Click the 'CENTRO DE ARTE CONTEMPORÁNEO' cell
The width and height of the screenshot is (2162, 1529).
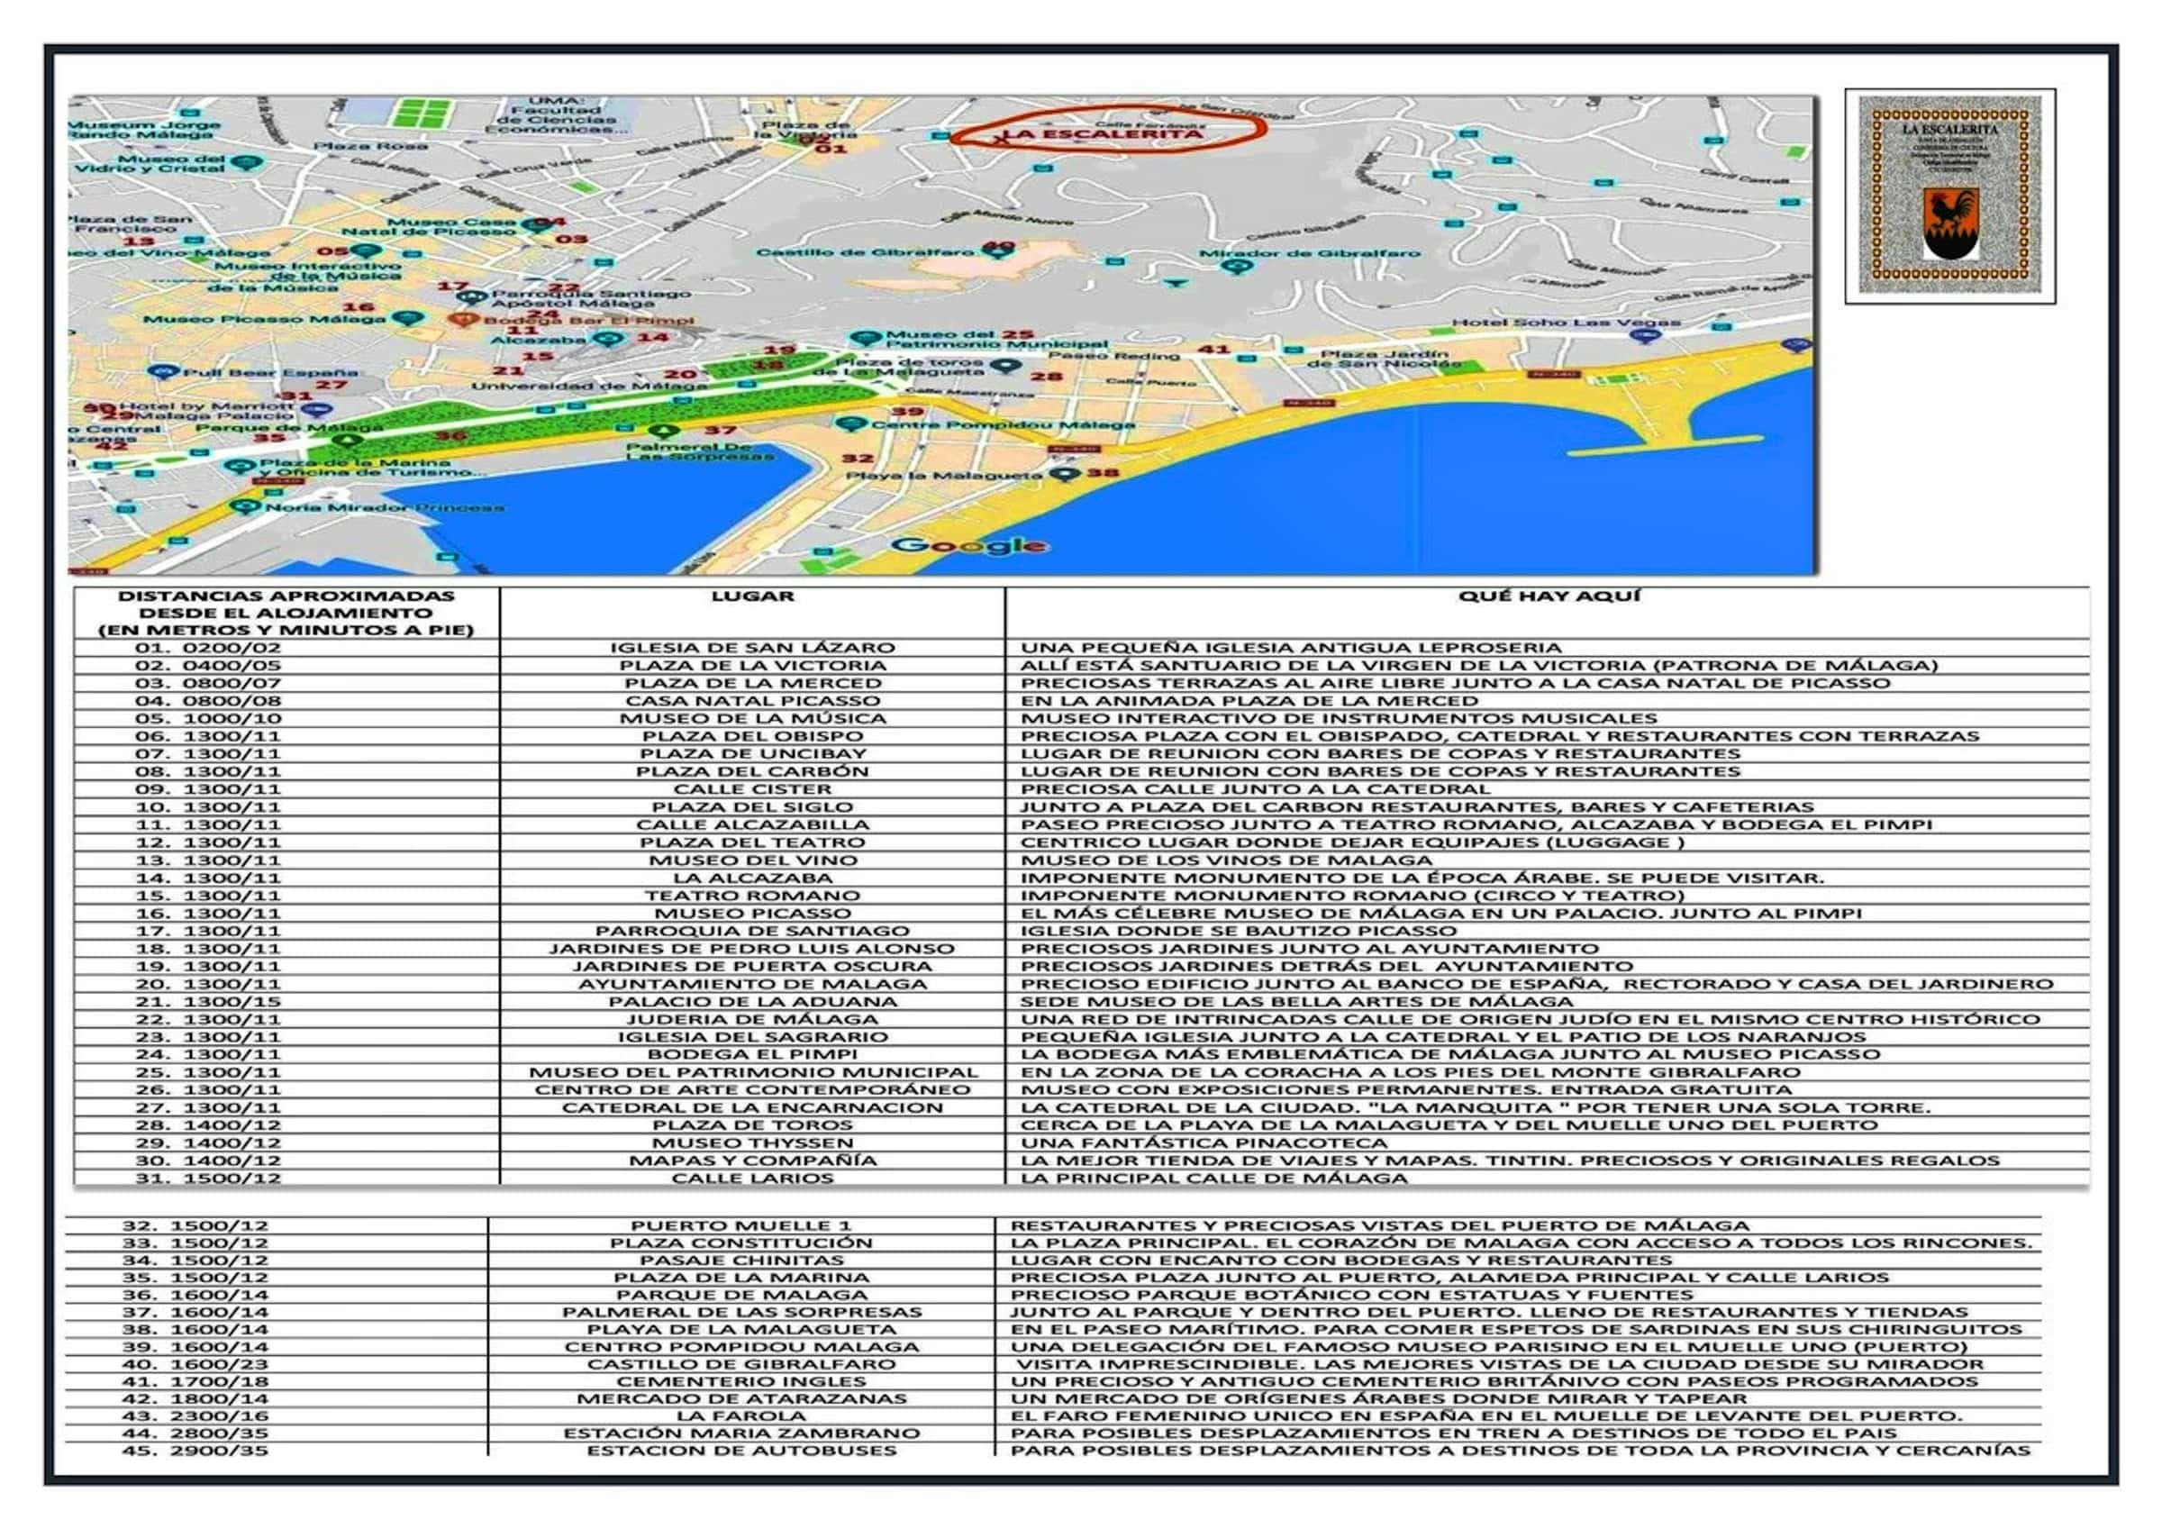[752, 1090]
